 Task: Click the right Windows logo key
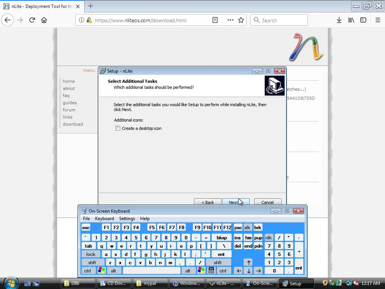pos(201,271)
